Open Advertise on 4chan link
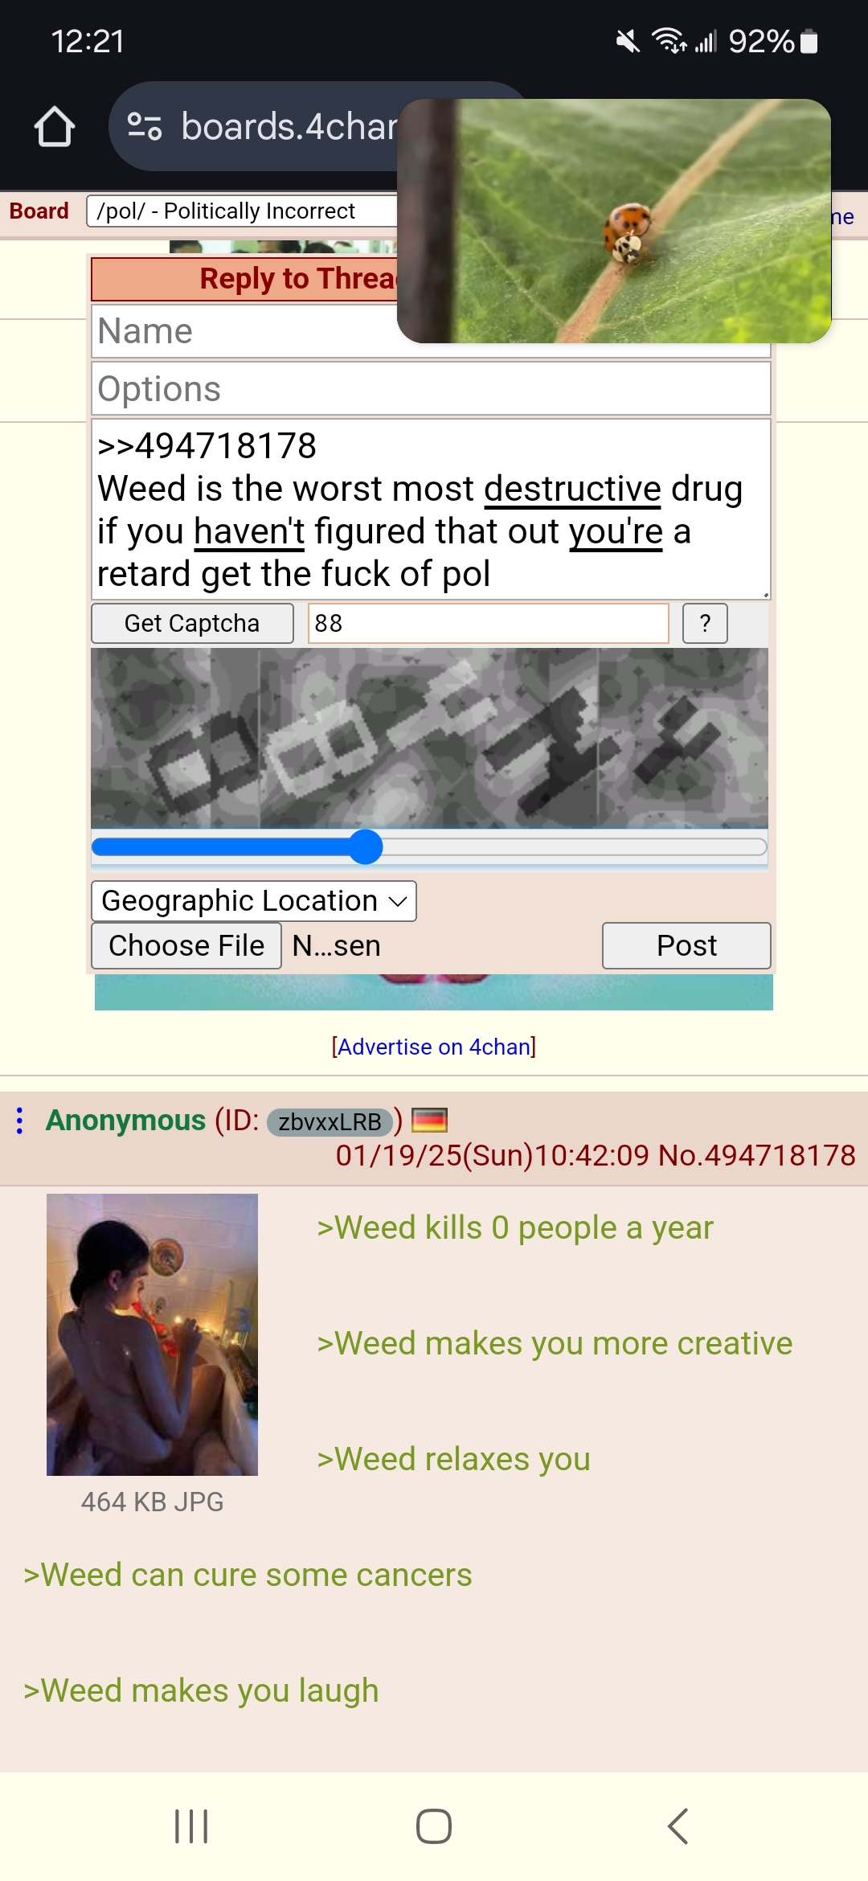Image resolution: width=868 pixels, height=1881 pixels. pyautogui.click(x=434, y=1047)
